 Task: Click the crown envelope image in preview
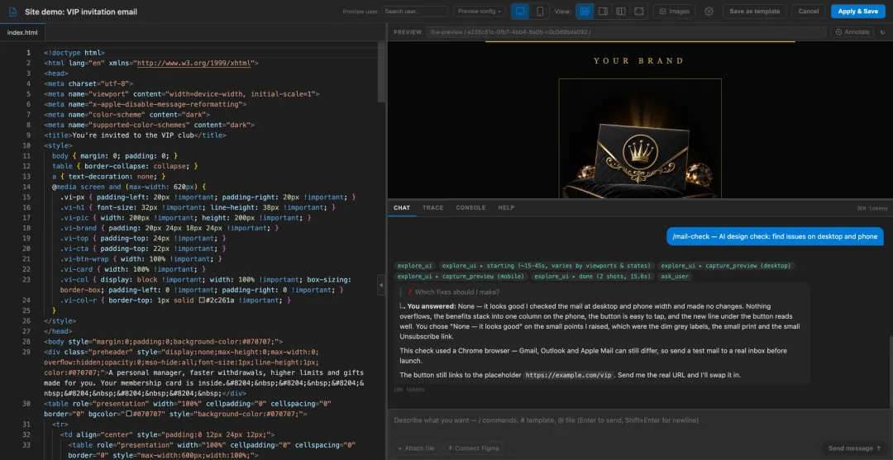click(639, 138)
